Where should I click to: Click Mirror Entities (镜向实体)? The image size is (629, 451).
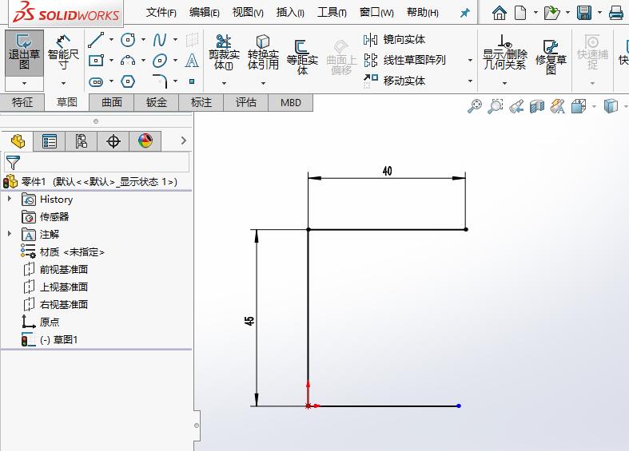coord(394,39)
